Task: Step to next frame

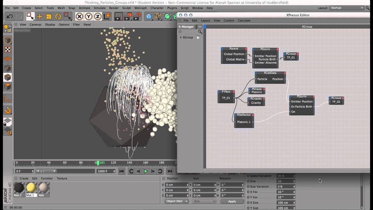Action: point(153,171)
